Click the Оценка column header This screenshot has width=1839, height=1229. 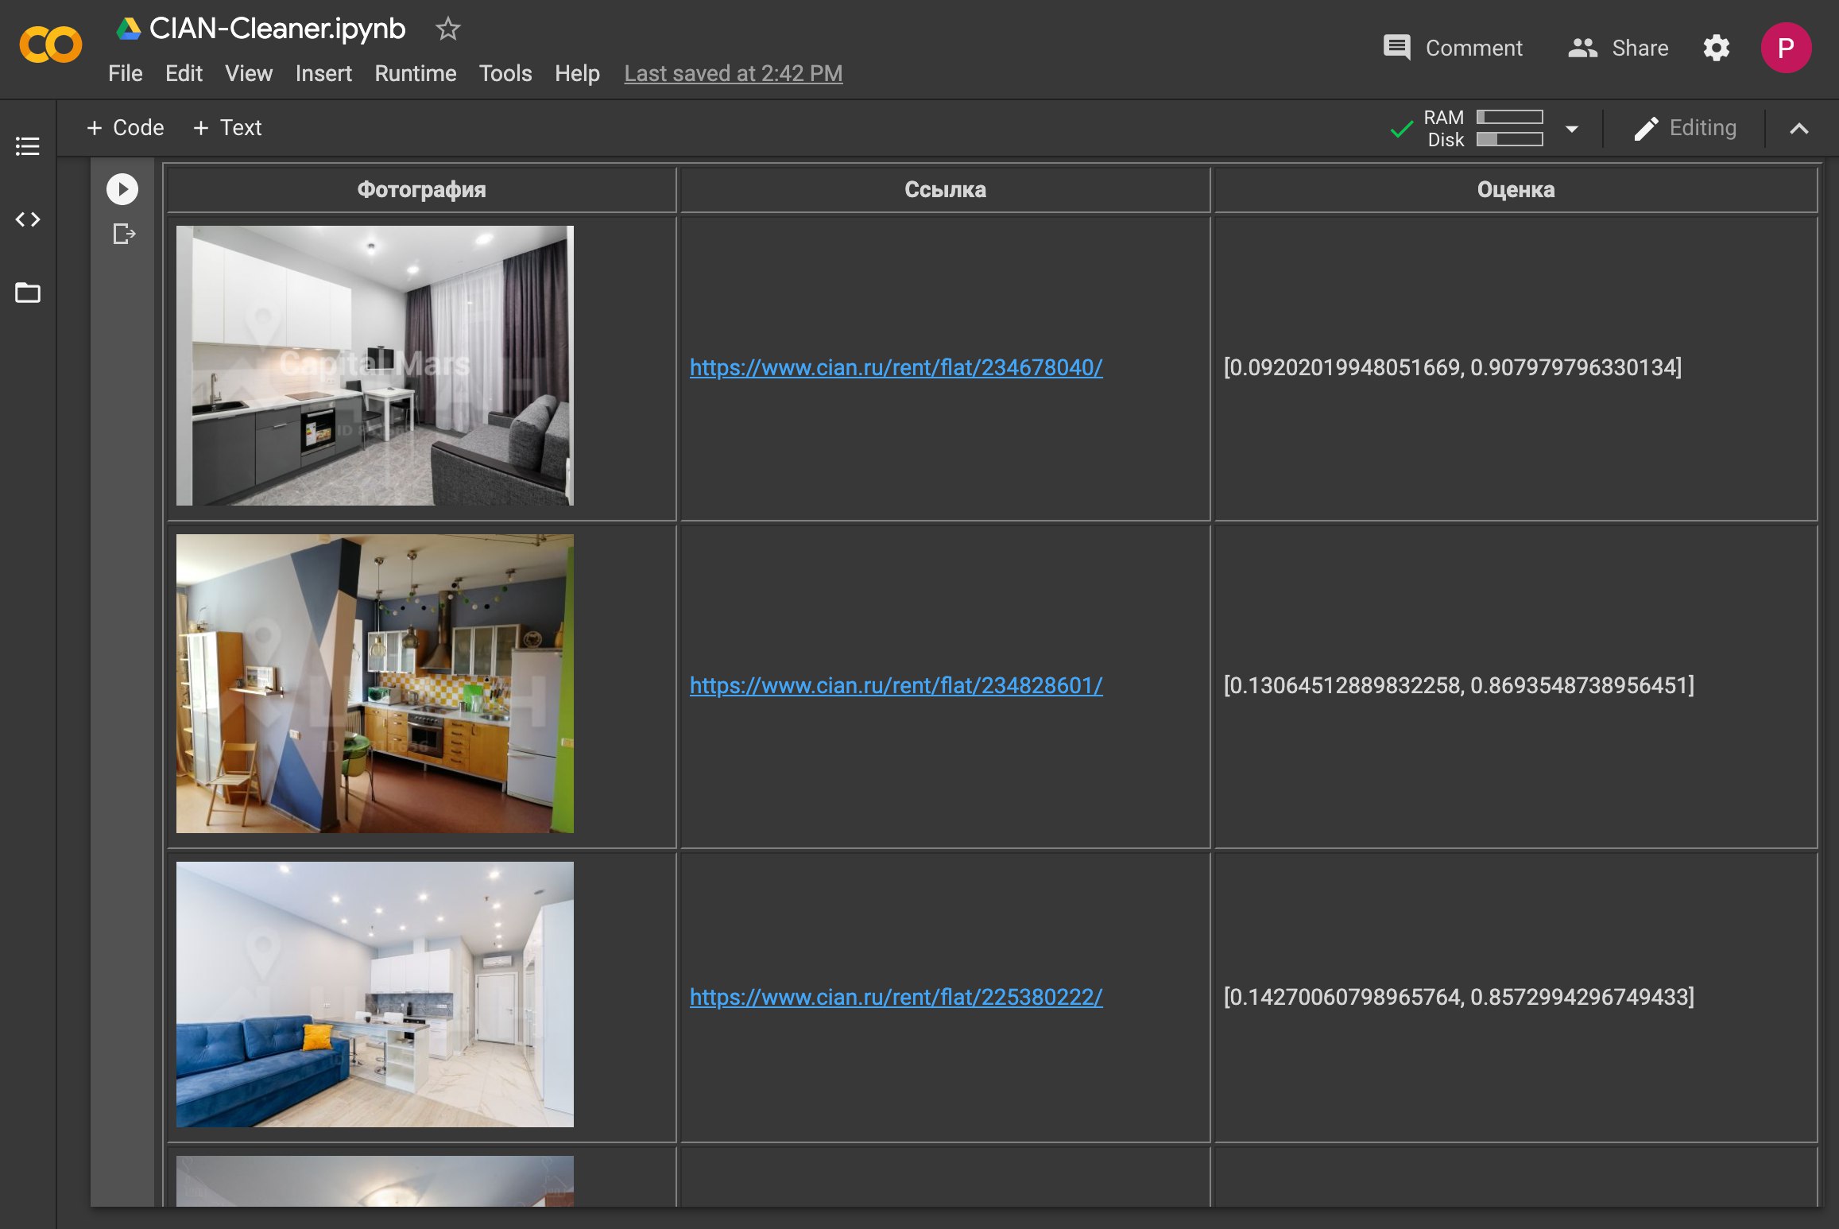click(1516, 189)
